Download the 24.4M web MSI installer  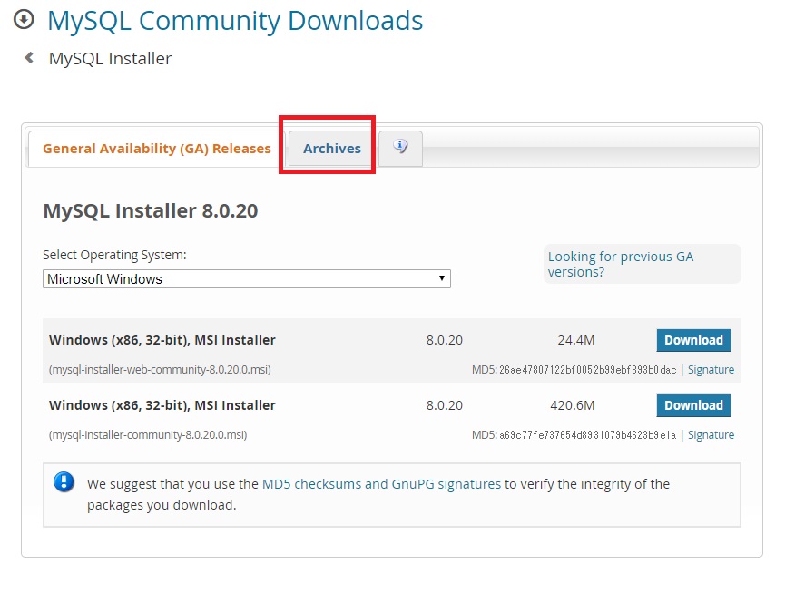pos(693,340)
